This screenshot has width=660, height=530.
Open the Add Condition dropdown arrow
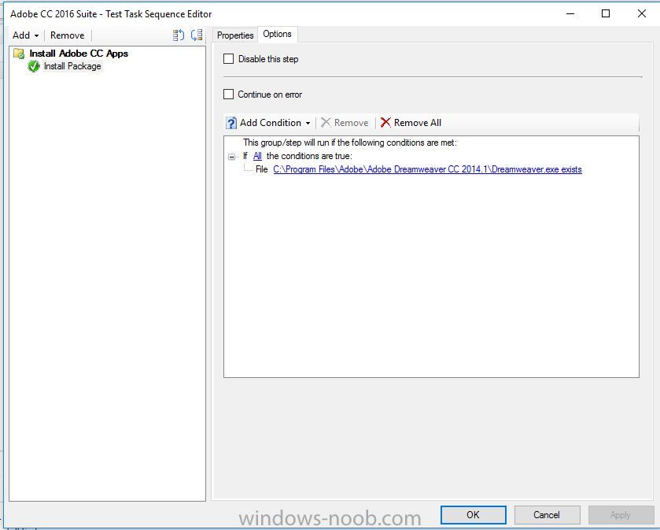(308, 123)
